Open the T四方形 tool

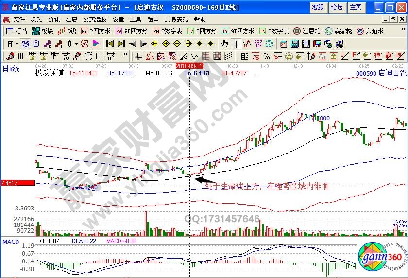(x=202, y=31)
